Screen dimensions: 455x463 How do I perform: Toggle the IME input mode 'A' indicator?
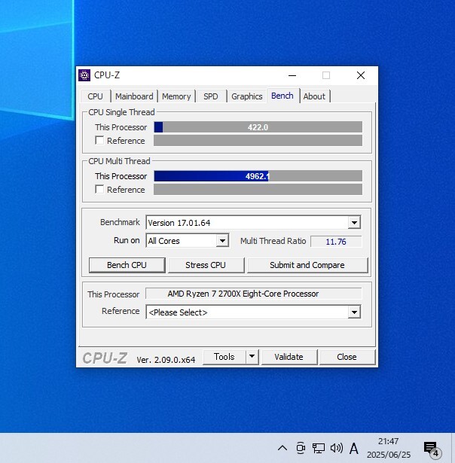(353, 448)
